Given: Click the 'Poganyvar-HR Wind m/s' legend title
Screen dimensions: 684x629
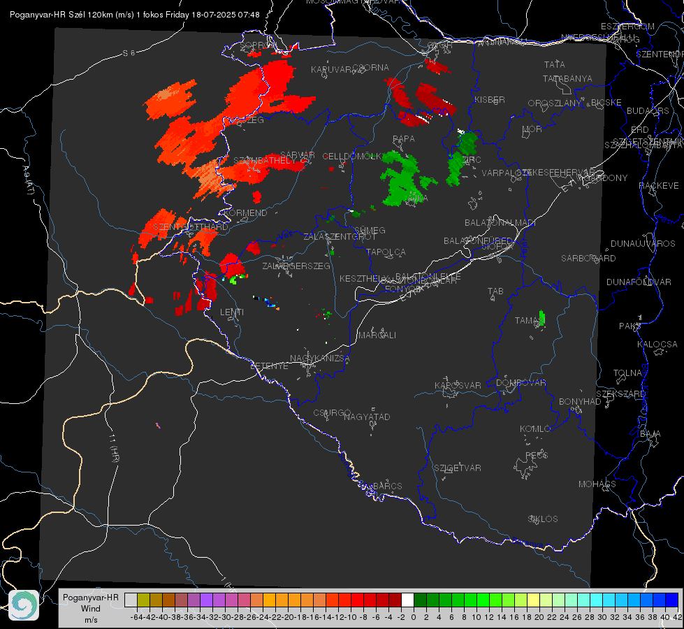Looking at the screenshot, I should point(91,609).
